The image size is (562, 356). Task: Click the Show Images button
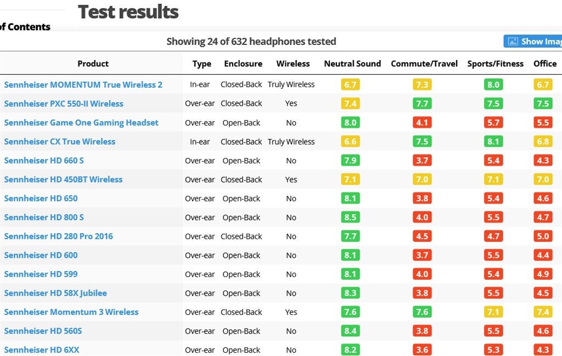pyautogui.click(x=533, y=41)
